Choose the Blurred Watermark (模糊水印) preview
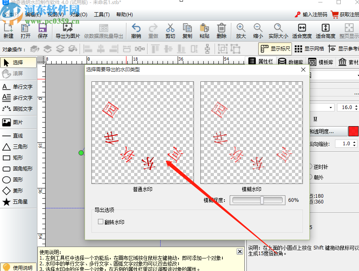The width and height of the screenshot is (359, 271). [x=252, y=132]
